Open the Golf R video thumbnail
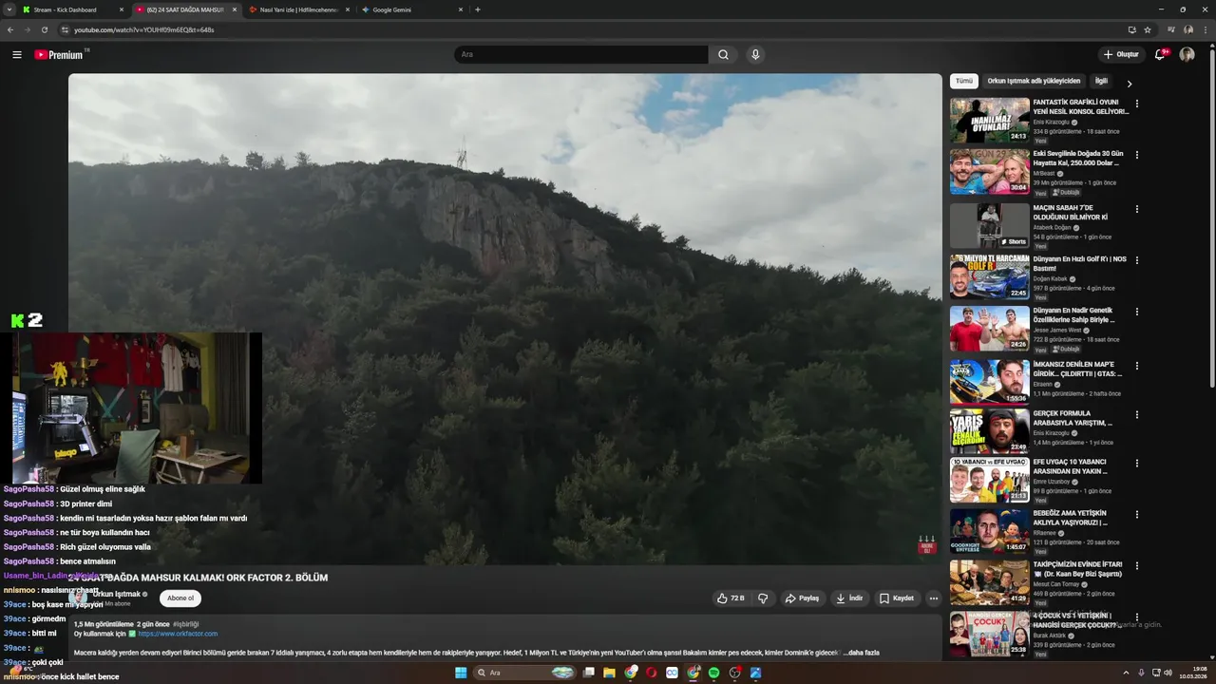The height and width of the screenshot is (684, 1216). pyautogui.click(x=990, y=276)
